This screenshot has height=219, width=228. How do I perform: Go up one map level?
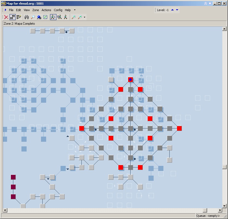click(172, 10)
